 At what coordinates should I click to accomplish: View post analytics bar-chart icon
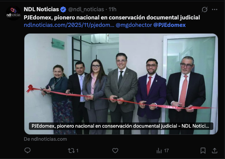[x=159, y=150]
